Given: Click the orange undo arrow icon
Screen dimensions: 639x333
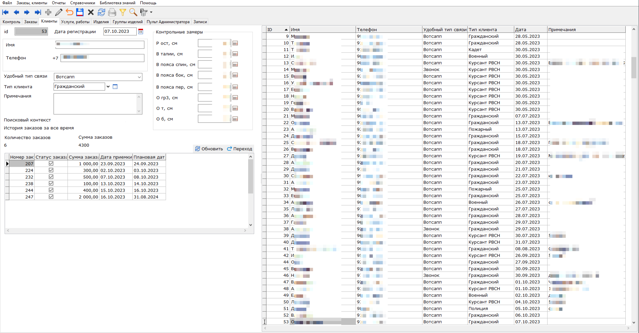Looking at the screenshot, I should (x=70, y=13).
